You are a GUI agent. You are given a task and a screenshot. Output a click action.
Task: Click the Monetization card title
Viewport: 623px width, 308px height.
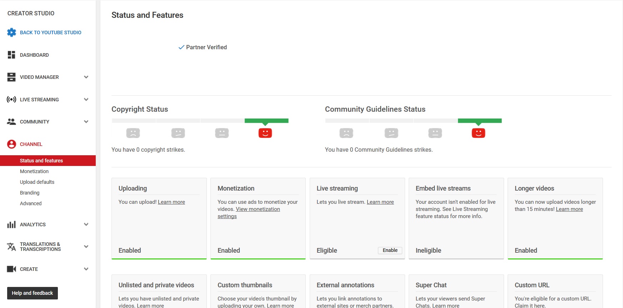[236, 188]
